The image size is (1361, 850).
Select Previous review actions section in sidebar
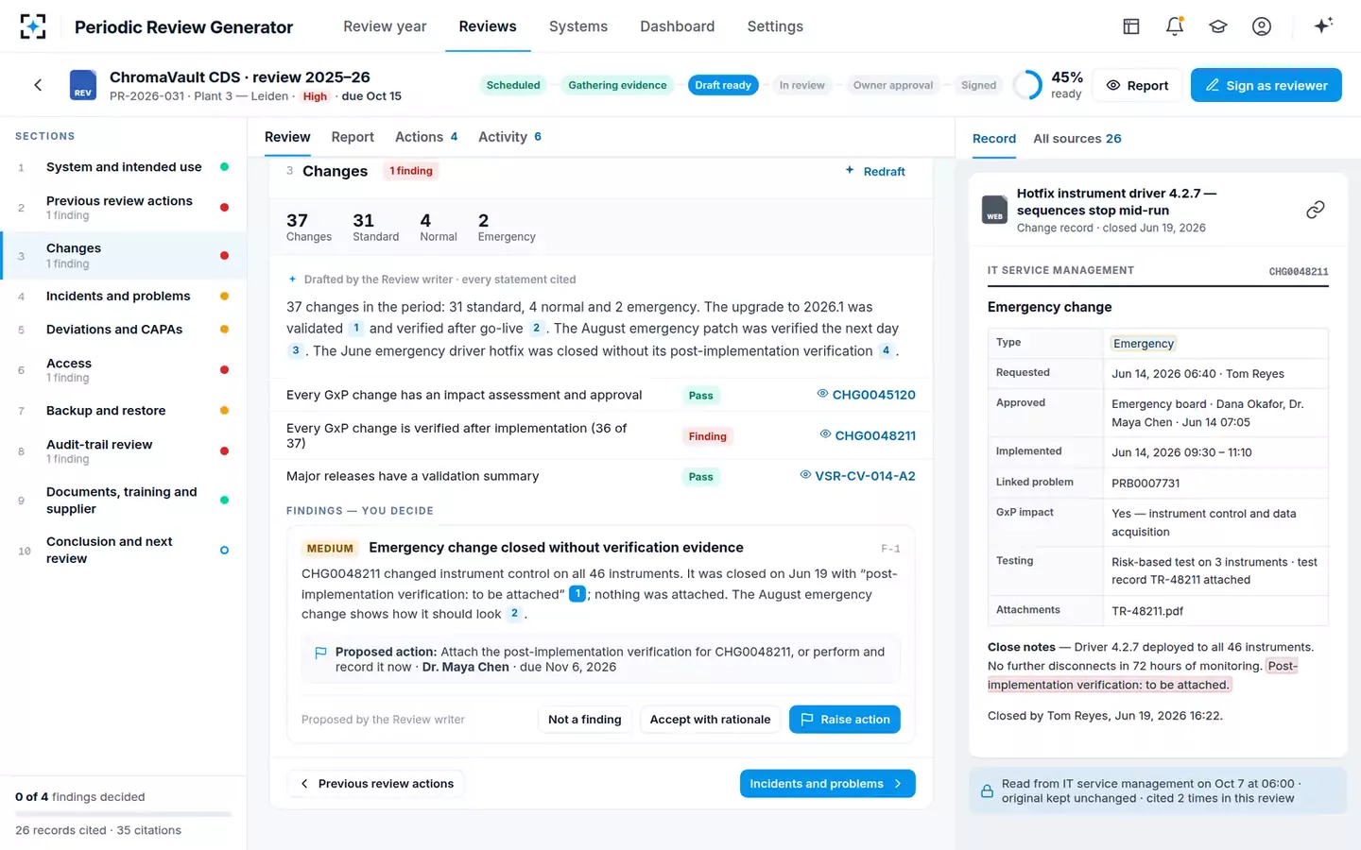123,208
